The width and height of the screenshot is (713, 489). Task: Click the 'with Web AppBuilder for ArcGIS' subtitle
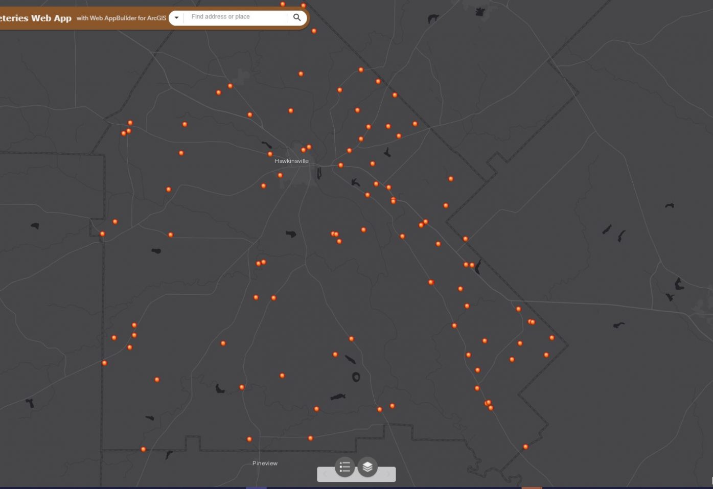pos(121,18)
